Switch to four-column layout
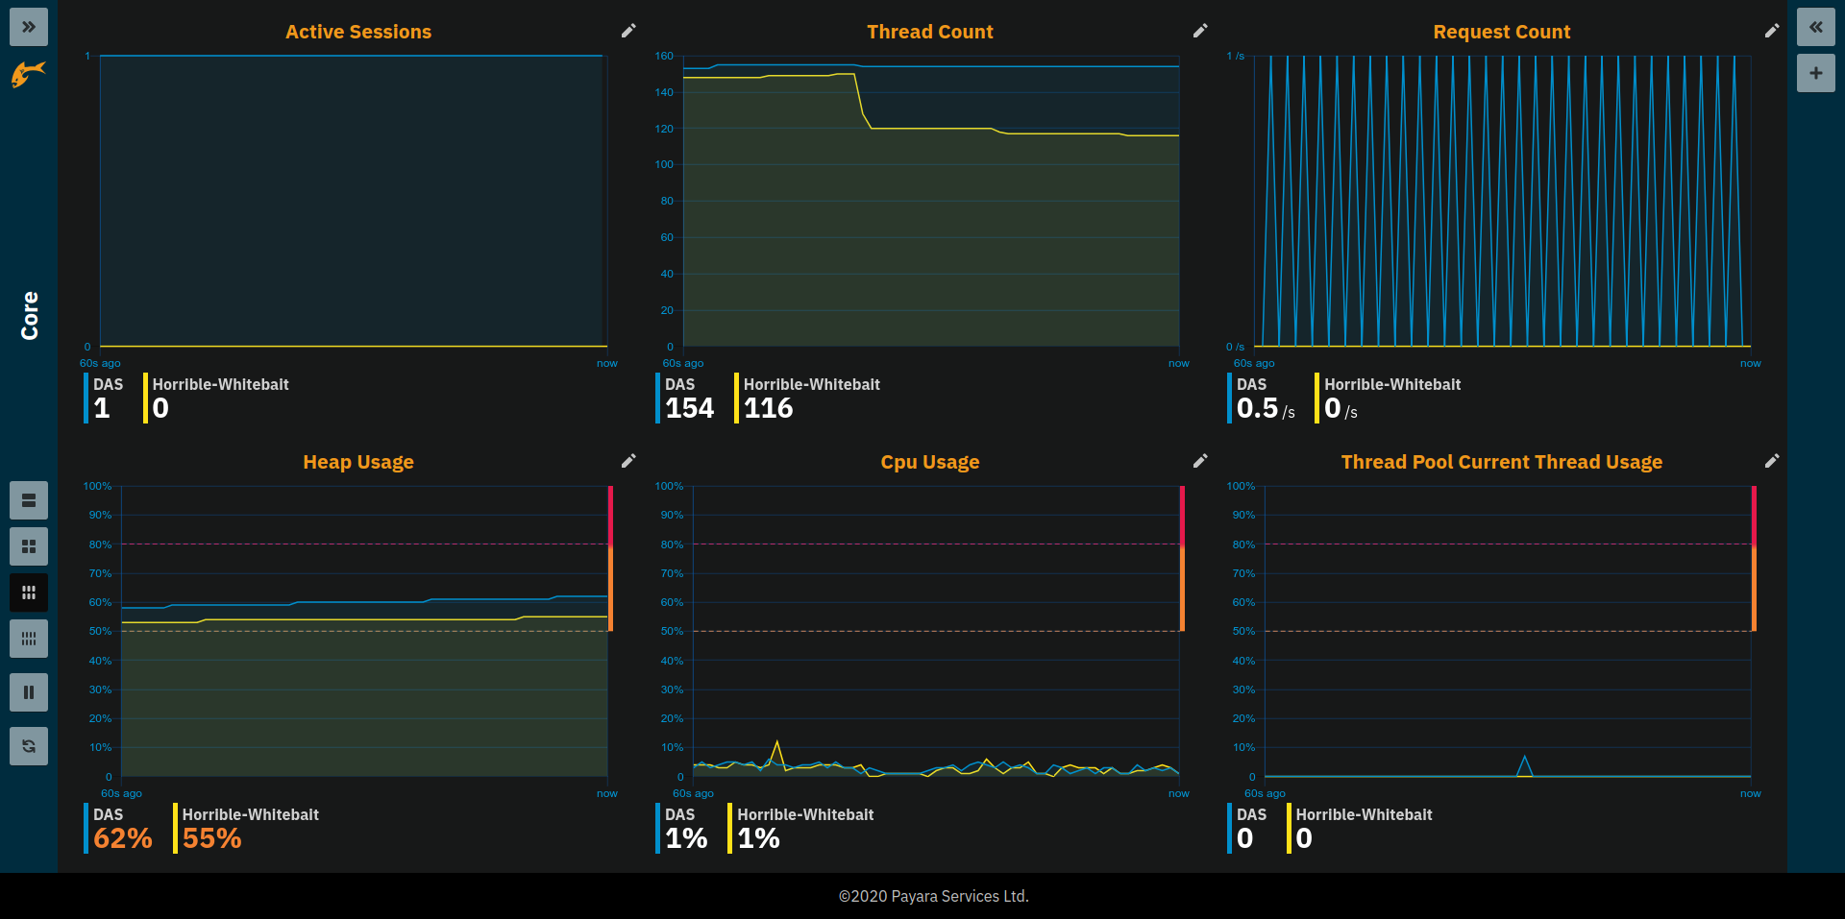The width and height of the screenshot is (1845, 919). pos(29,639)
